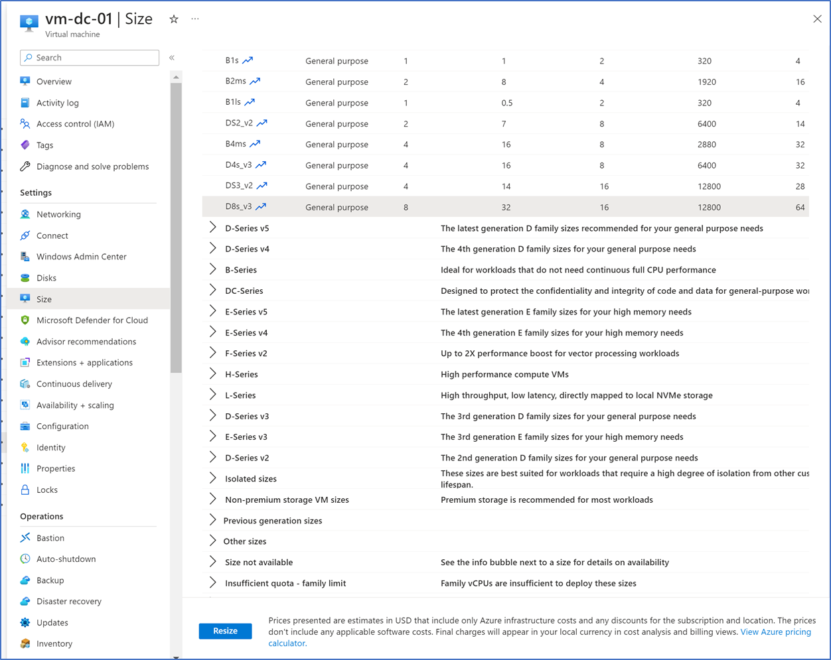Image resolution: width=831 pixels, height=660 pixels.
Task: Expand the F-Series v2 group
Action: [x=212, y=353]
